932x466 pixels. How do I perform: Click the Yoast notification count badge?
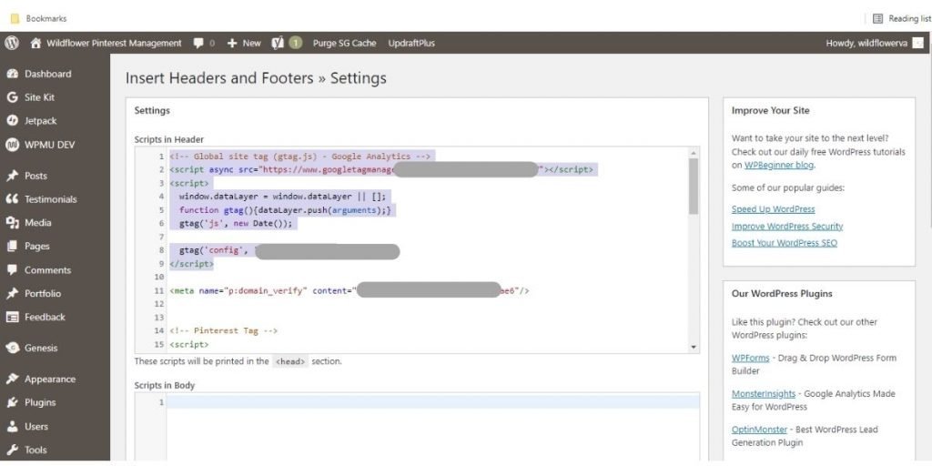(296, 43)
